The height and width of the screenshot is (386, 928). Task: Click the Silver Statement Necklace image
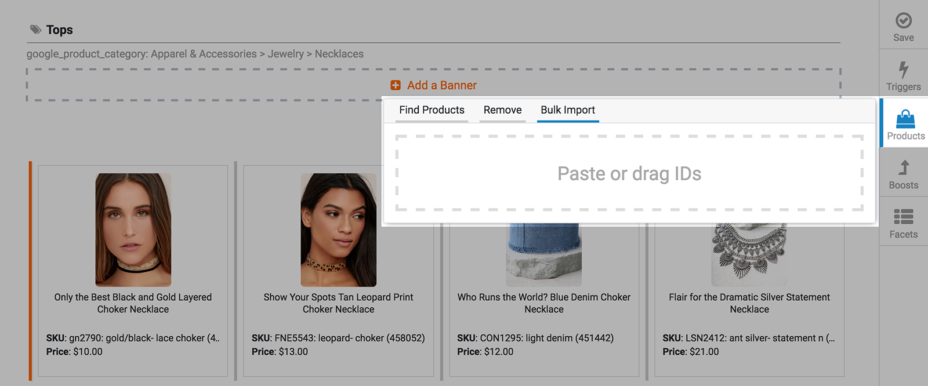[x=749, y=255]
